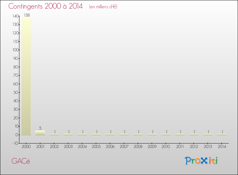Select the small 2008 bar
Image resolution: width=238 pixels, height=175 pixels.
coord(138,134)
